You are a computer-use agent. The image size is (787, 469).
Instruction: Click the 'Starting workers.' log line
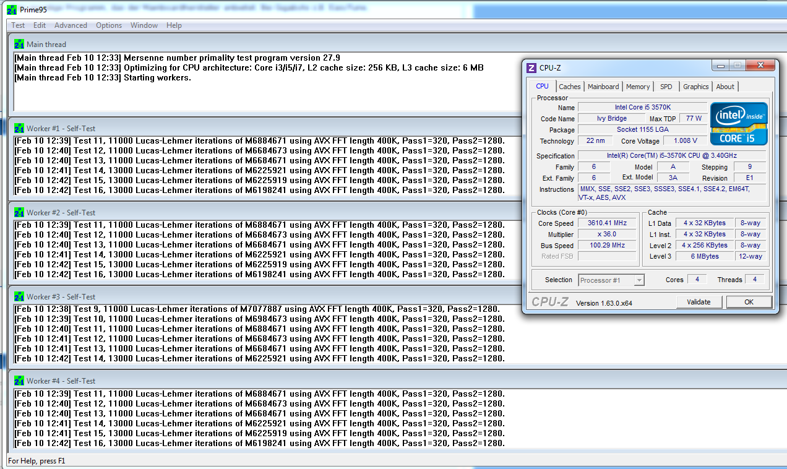(x=103, y=78)
